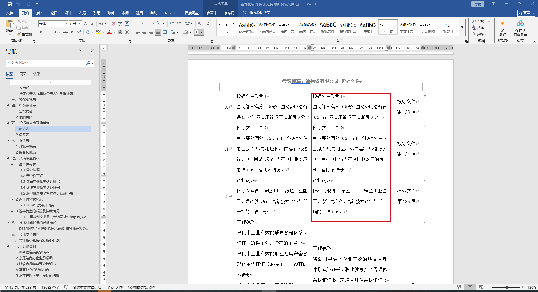Screen dimensions: 538x292
Task: Toggle track changes (修订: 关闭) in the status bar
Action: tap(115, 287)
